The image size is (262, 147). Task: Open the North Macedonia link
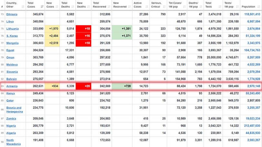click(x=14, y=142)
